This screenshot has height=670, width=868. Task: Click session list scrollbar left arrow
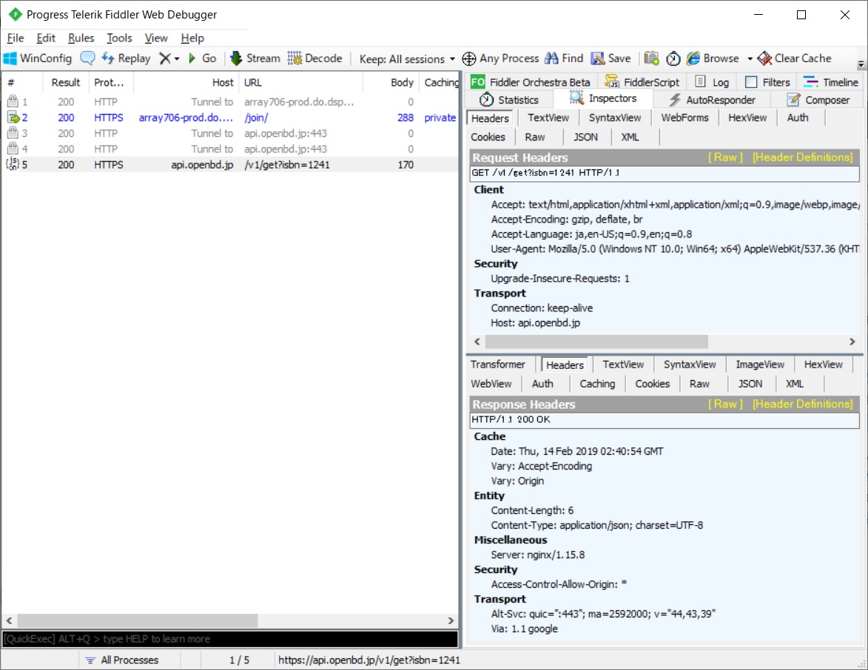[10, 620]
